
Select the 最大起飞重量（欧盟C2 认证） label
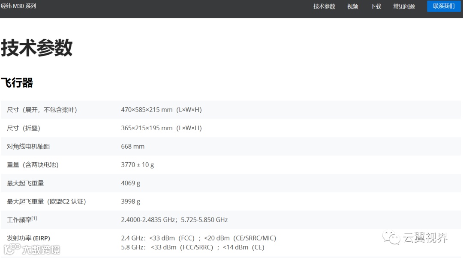pyautogui.click(x=46, y=202)
